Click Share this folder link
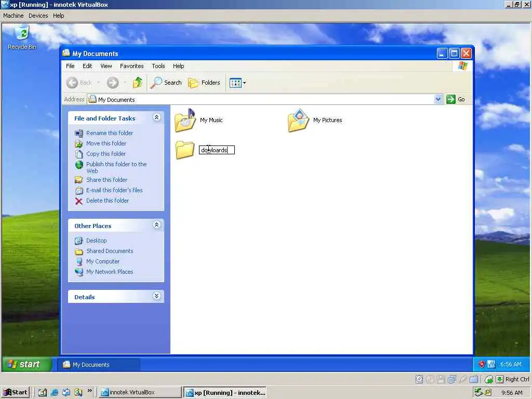Viewport: 532px width, 399px height. [107, 179]
